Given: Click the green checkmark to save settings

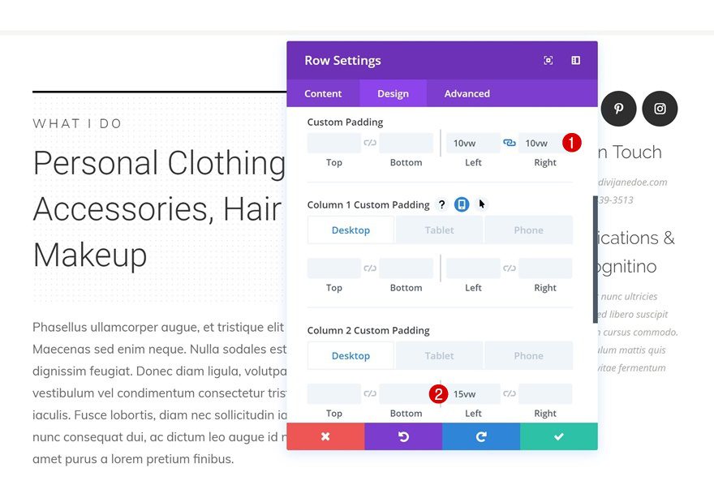Looking at the screenshot, I should 559,436.
